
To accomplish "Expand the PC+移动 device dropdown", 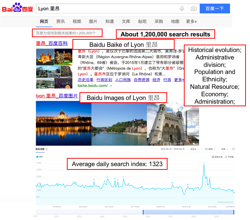I will (210, 149).
